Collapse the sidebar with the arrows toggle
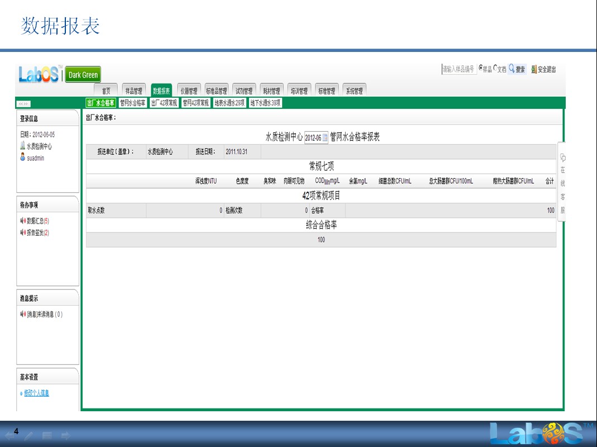This screenshot has width=597, height=447. 24,103
